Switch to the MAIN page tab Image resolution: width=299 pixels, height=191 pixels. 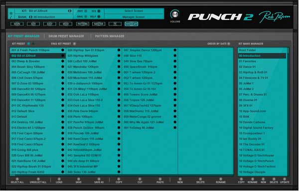click(x=17, y=24)
